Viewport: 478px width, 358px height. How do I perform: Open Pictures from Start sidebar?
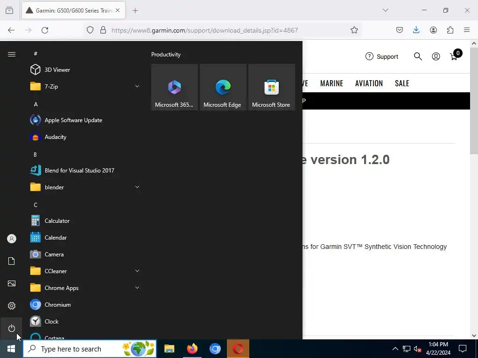point(12,283)
